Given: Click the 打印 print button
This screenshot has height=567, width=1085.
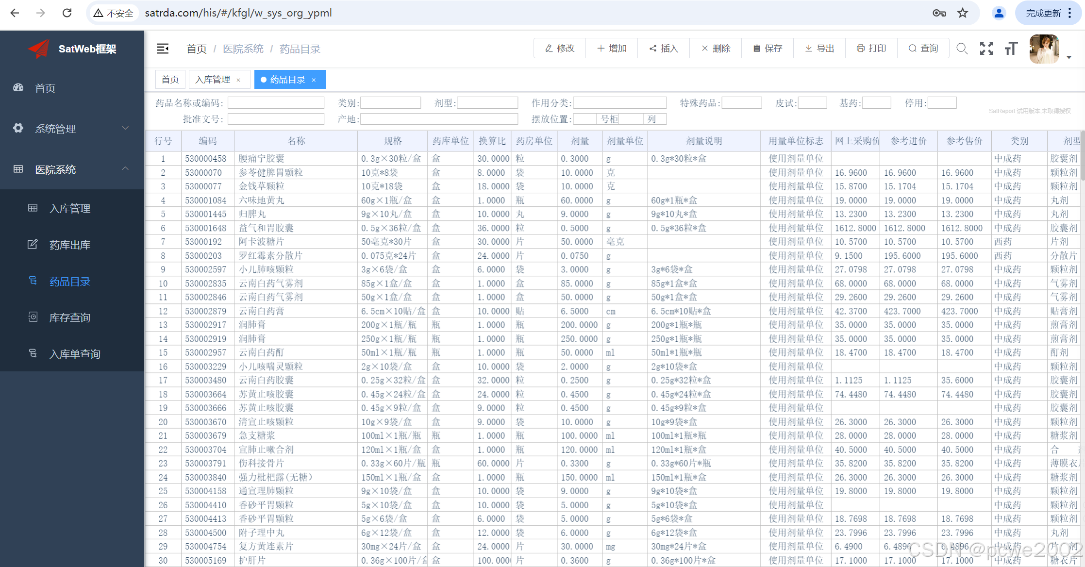Looking at the screenshot, I should tap(871, 49).
